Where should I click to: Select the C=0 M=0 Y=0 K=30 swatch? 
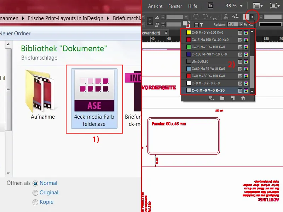pos(215,90)
